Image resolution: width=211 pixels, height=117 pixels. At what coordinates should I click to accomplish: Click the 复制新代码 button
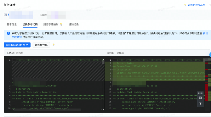[41, 45]
